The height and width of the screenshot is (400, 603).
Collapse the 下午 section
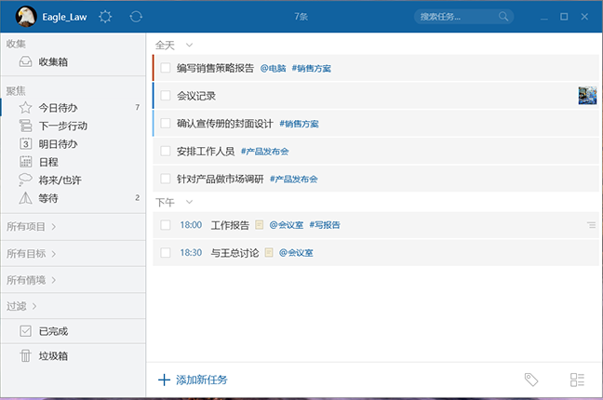189,202
